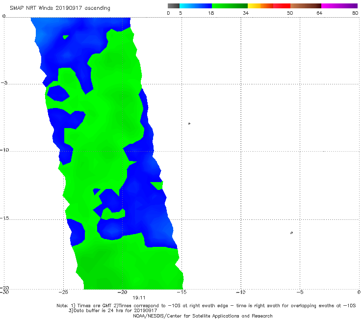
Task: Click the brown colorbar segment between 50 and 64
Action: (306, 6)
